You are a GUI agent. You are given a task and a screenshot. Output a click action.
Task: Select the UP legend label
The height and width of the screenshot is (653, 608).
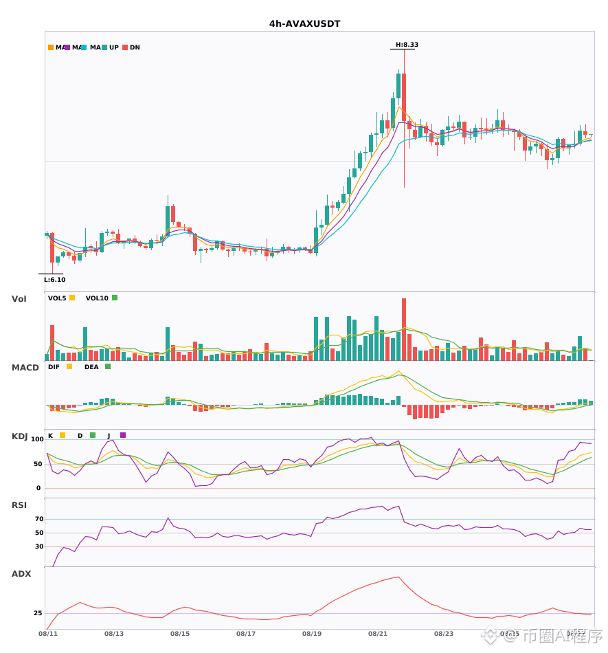114,47
